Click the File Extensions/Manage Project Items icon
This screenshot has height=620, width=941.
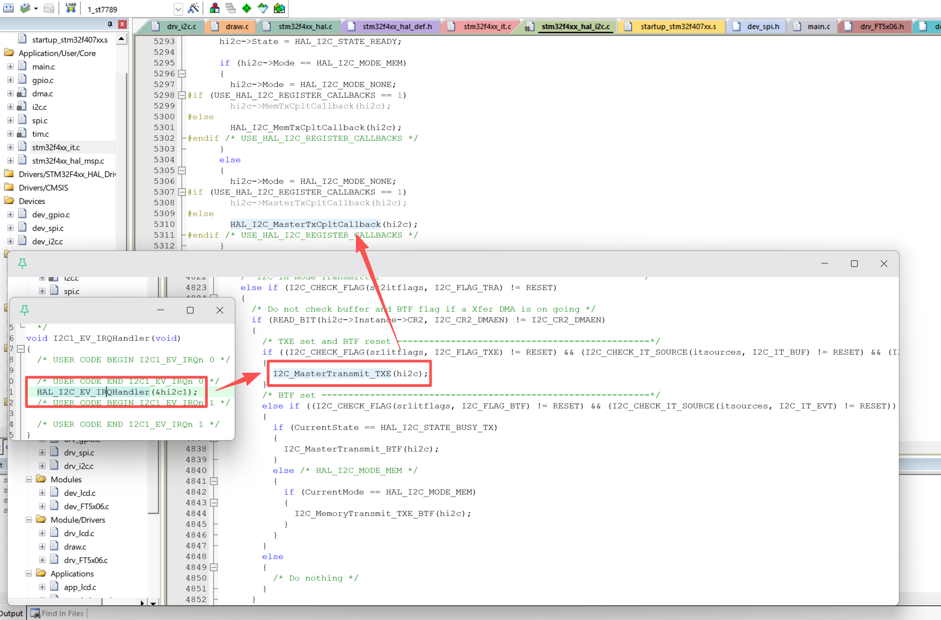215,8
